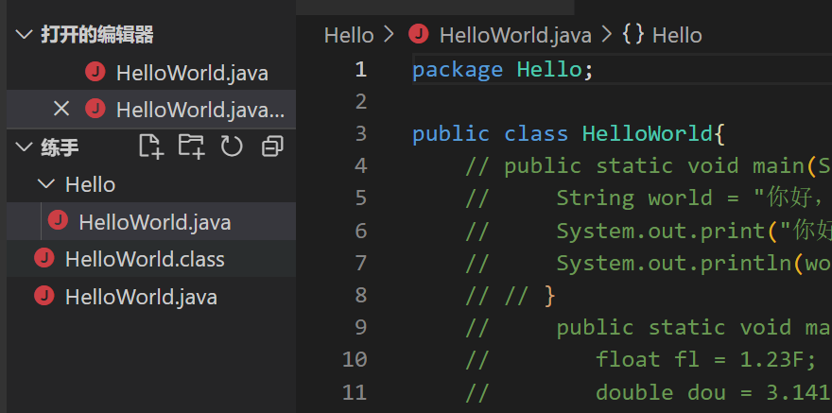Click Java icon beside HelloWorld.class
The image size is (832, 413).
pyautogui.click(x=43, y=258)
